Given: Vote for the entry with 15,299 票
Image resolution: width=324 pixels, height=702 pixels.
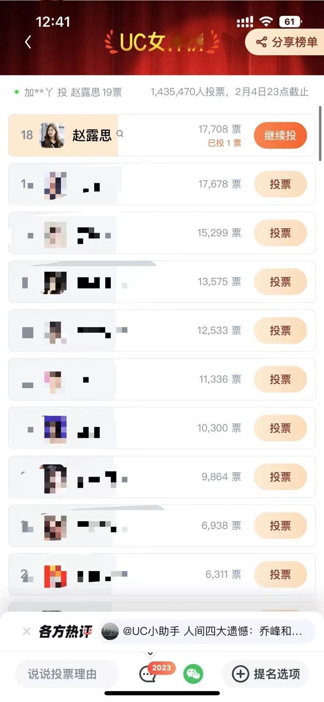Looking at the screenshot, I should point(280,233).
